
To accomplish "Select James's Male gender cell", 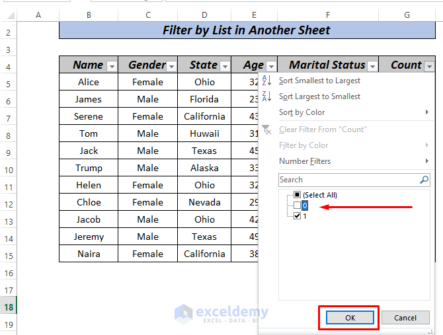I will pos(147,99).
